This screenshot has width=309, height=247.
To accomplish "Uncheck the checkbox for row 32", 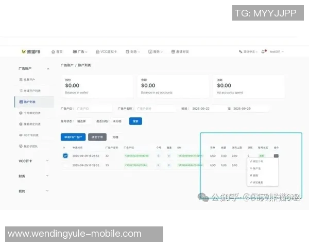I will [65, 155].
